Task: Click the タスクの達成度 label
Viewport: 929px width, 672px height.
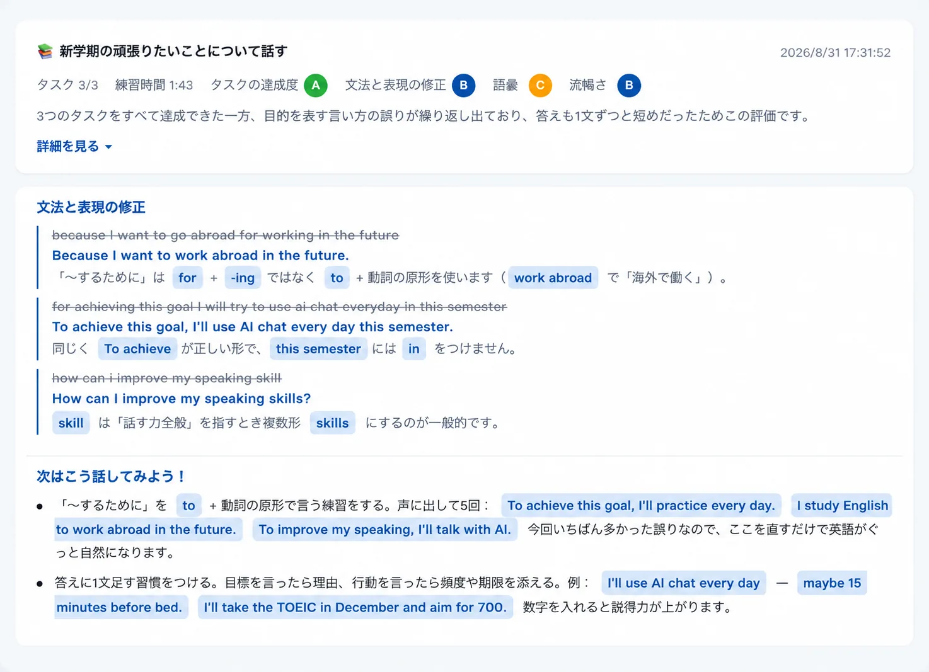Action: pyautogui.click(x=254, y=85)
